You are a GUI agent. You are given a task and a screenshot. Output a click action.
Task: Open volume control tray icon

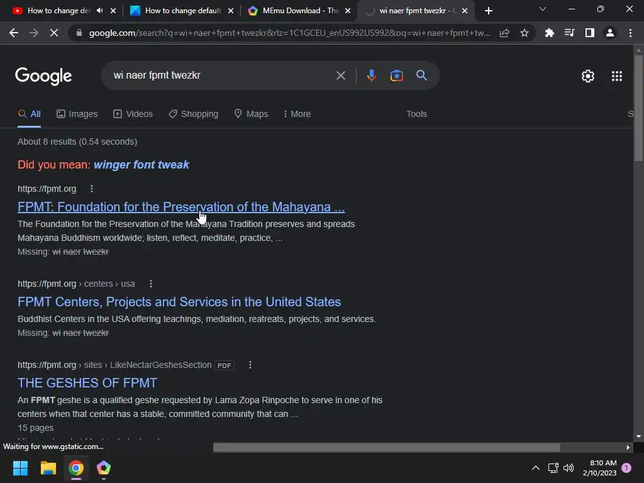pyautogui.click(x=569, y=468)
